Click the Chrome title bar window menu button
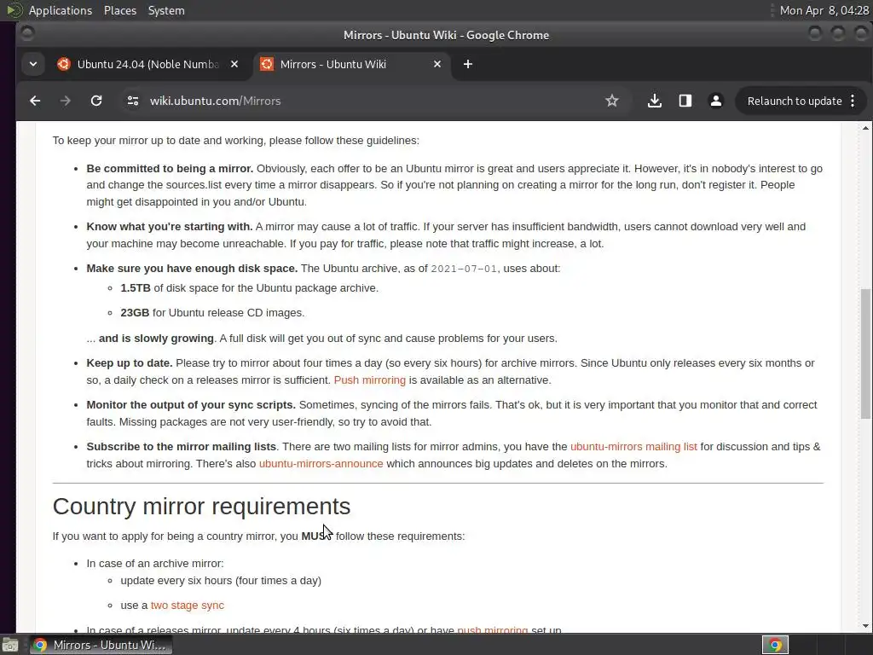Viewport: 873px width, 655px height. point(26,34)
